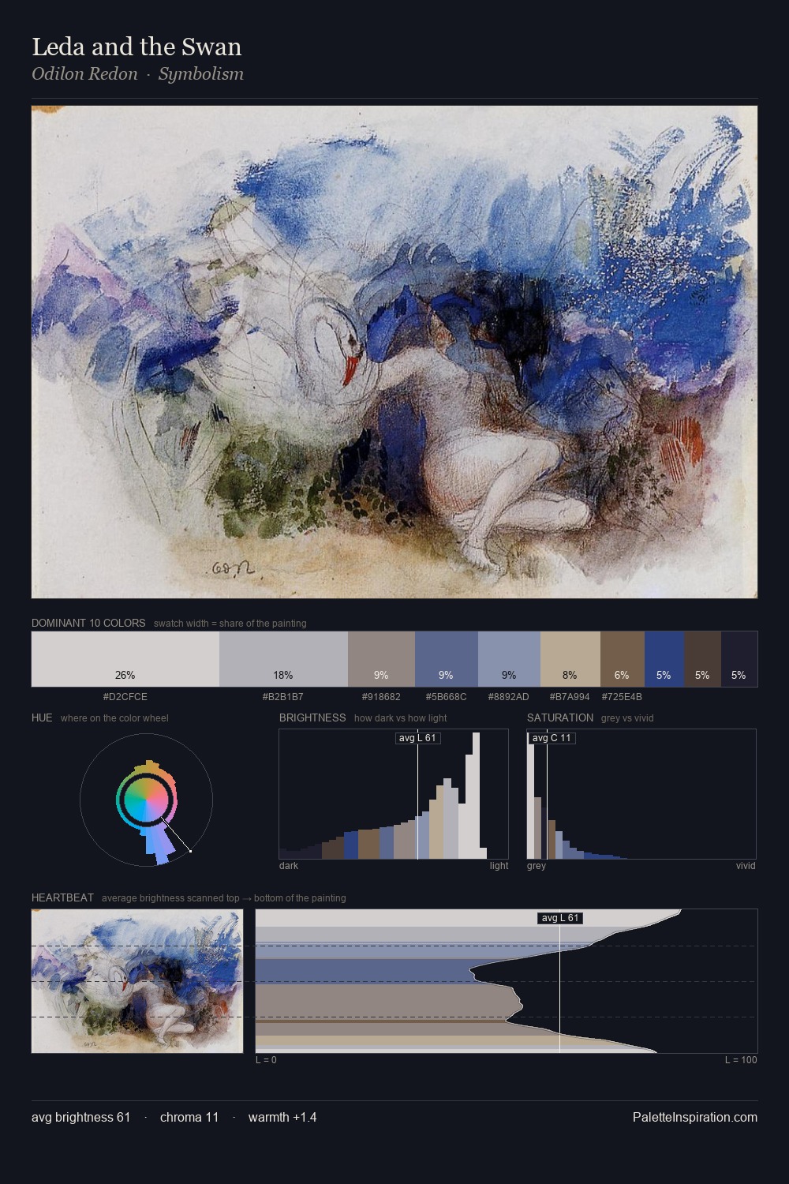Click the #725E4B hex code

coord(622,697)
